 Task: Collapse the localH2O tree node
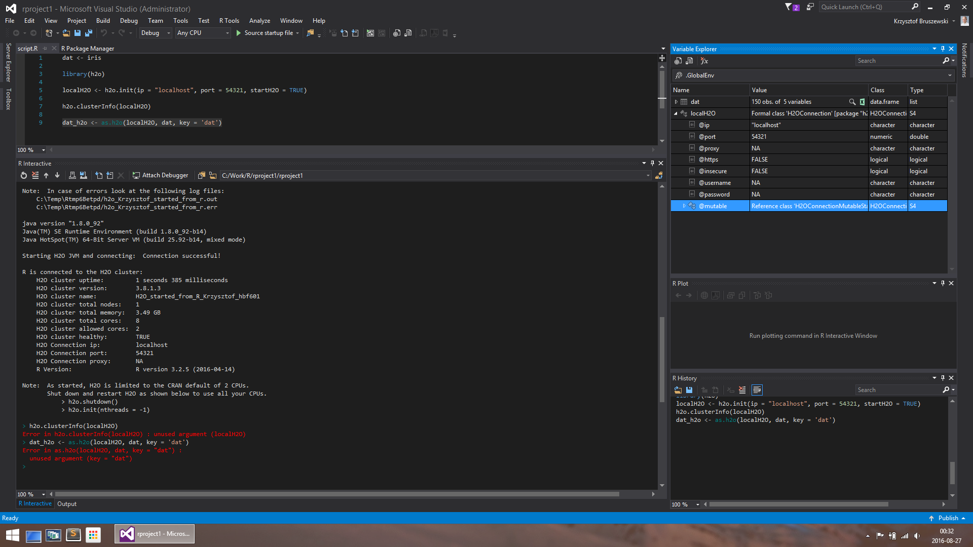pos(676,113)
